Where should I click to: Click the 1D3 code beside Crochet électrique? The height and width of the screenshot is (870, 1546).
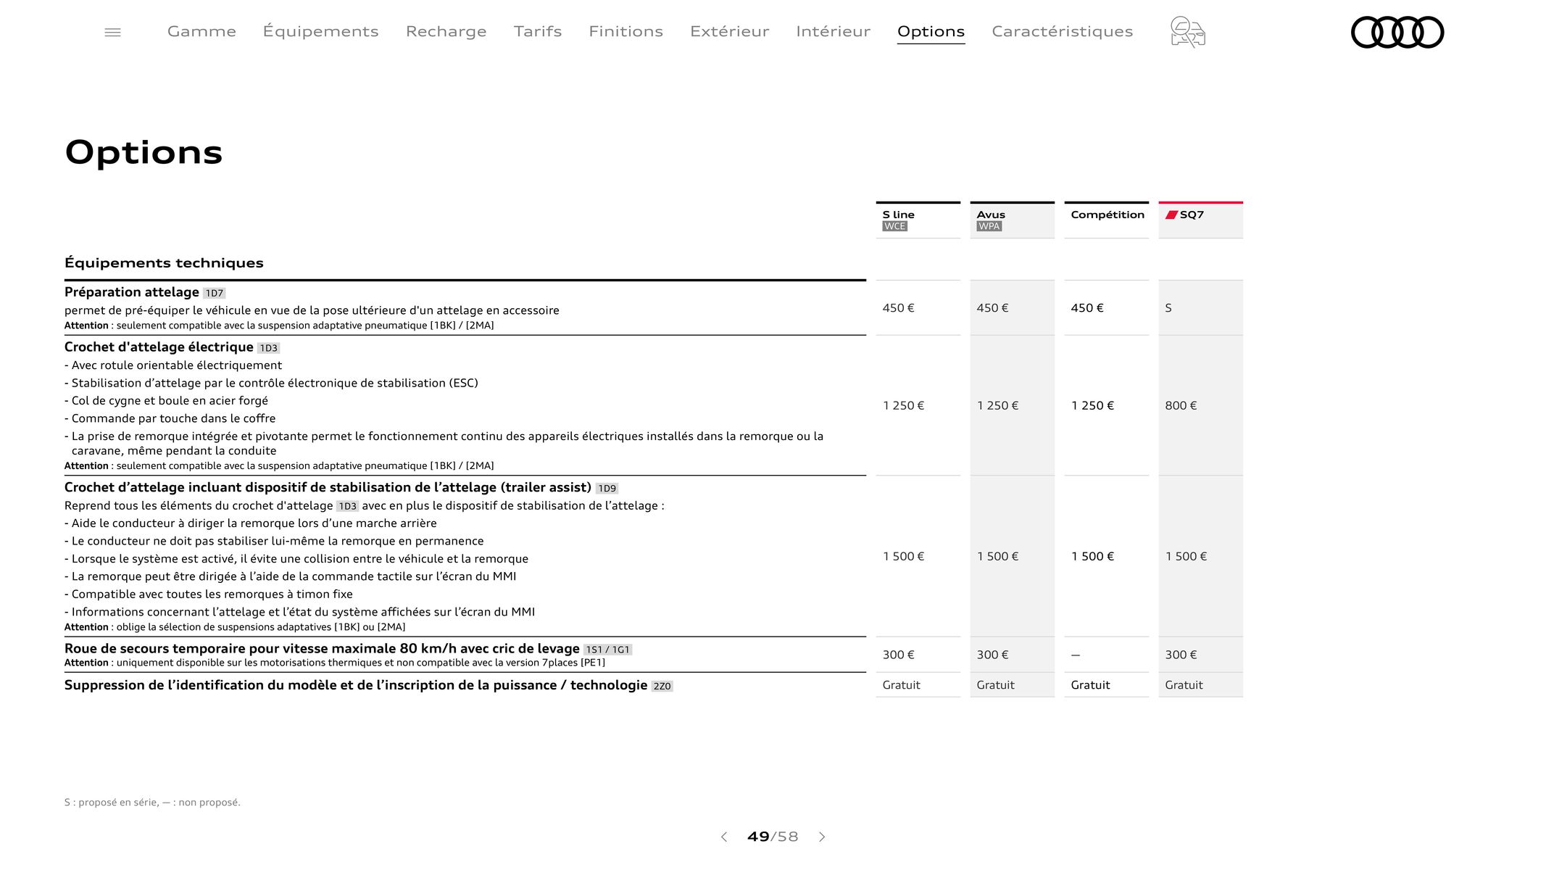[268, 348]
